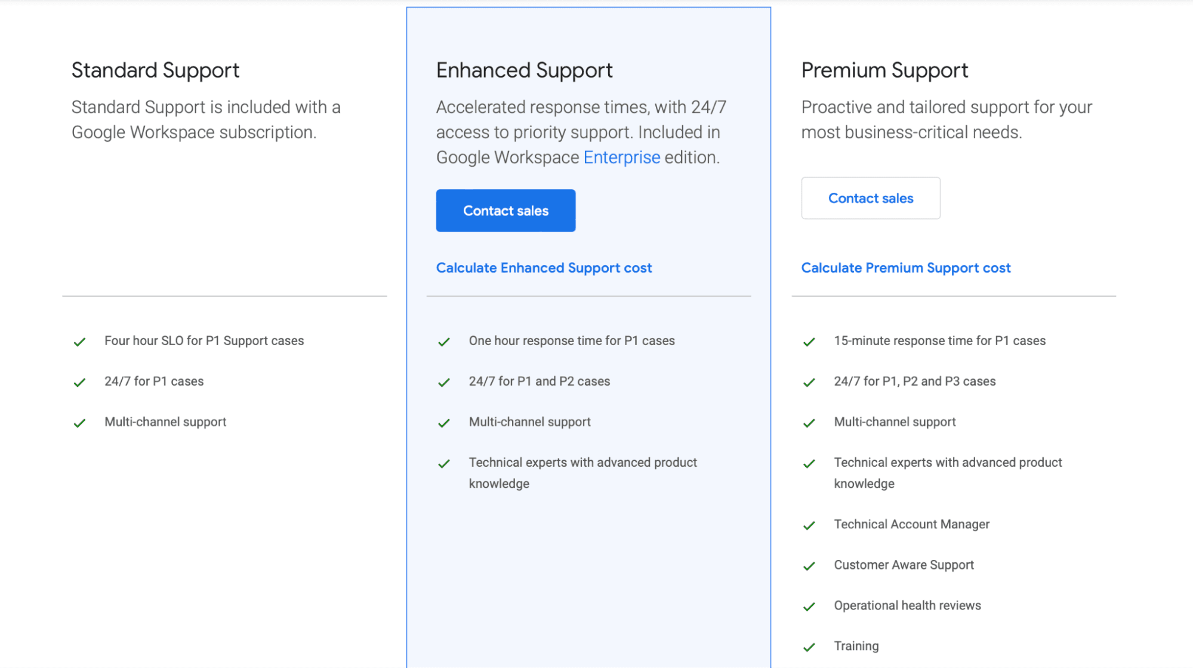Open the Enterprise edition link
The width and height of the screenshot is (1193, 668).
point(621,157)
